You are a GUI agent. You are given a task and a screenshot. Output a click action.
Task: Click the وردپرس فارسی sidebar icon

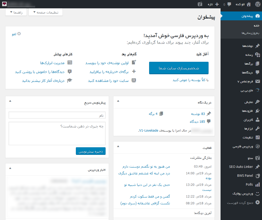[x=258, y=146]
